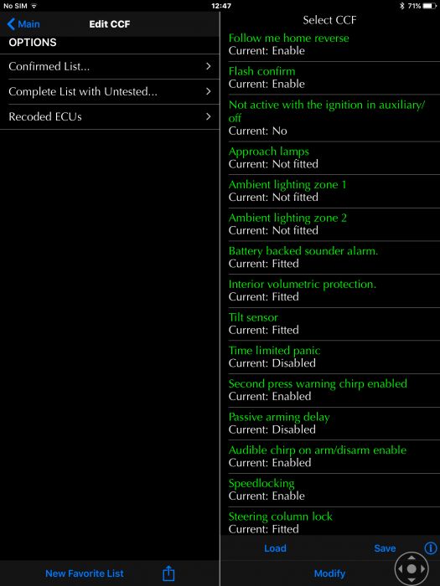This screenshot has width=440, height=586.
Task: Select the Speedlocking entry
Action: (334, 490)
